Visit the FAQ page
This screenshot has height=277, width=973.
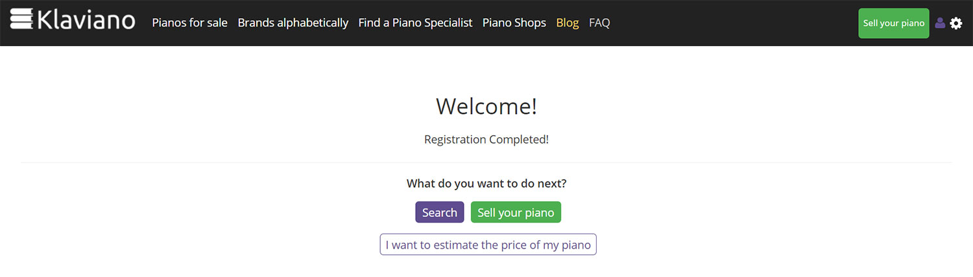click(x=599, y=23)
